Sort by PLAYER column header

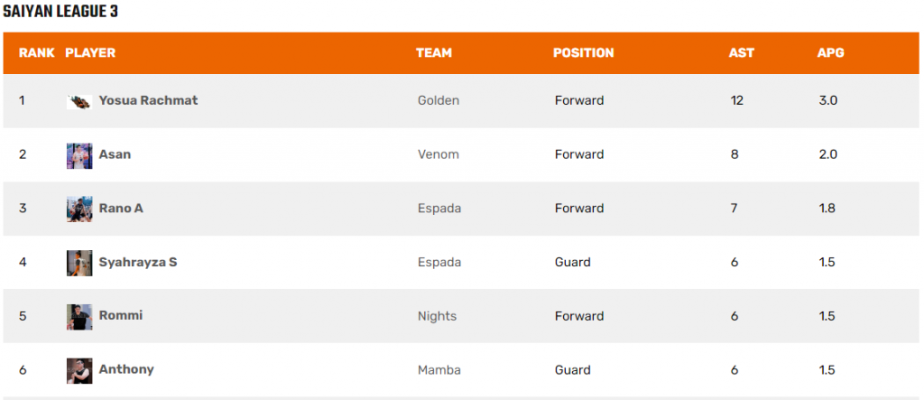(90, 53)
